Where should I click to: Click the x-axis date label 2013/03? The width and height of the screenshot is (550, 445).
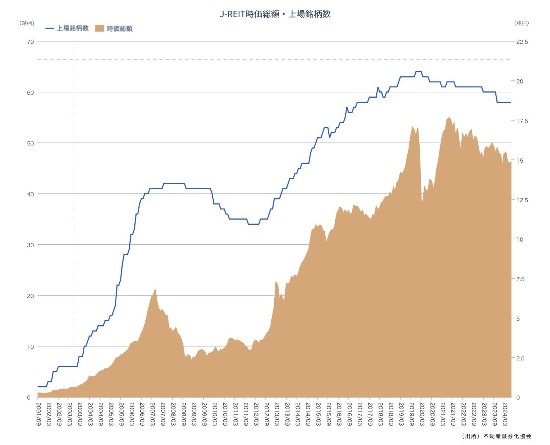(277, 414)
